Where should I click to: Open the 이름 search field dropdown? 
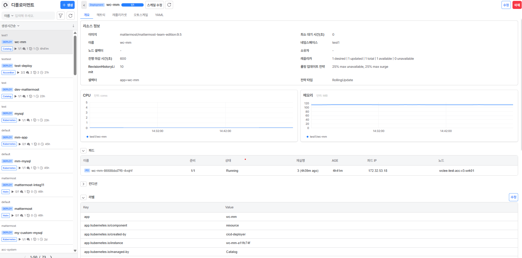pos(9,16)
